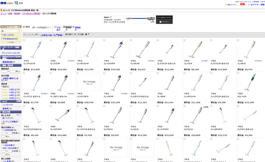Click the すべての条件を解除 clear icon
Screen dimensions: 265x162
20,27
